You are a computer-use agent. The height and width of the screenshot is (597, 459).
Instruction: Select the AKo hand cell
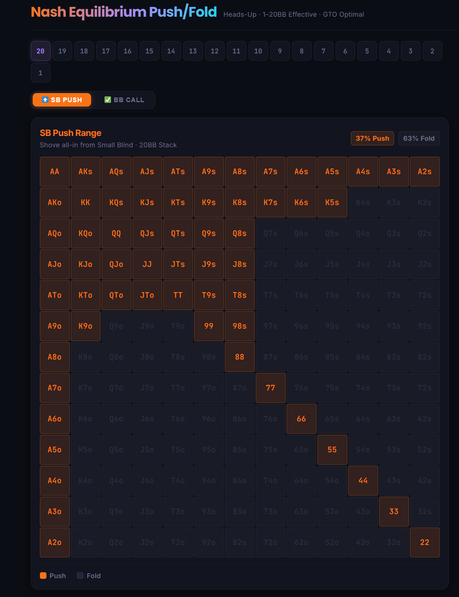(x=55, y=203)
